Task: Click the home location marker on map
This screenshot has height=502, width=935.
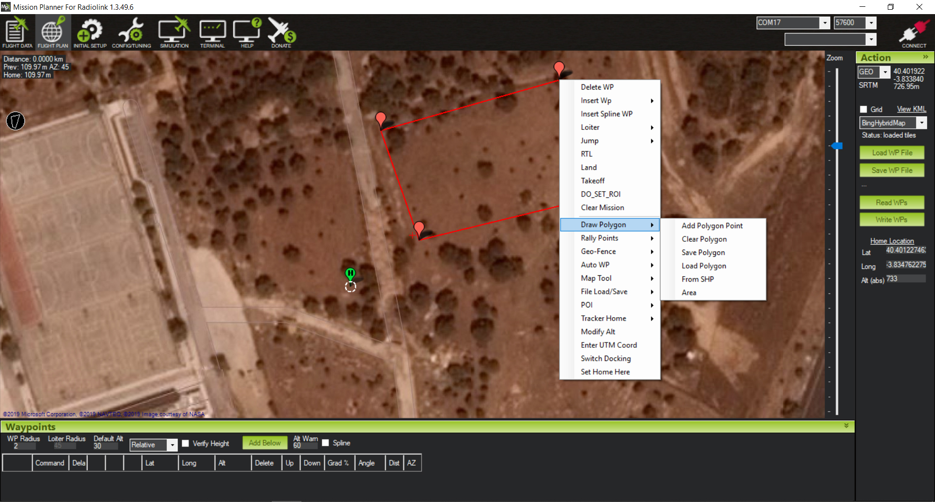Action: click(350, 274)
